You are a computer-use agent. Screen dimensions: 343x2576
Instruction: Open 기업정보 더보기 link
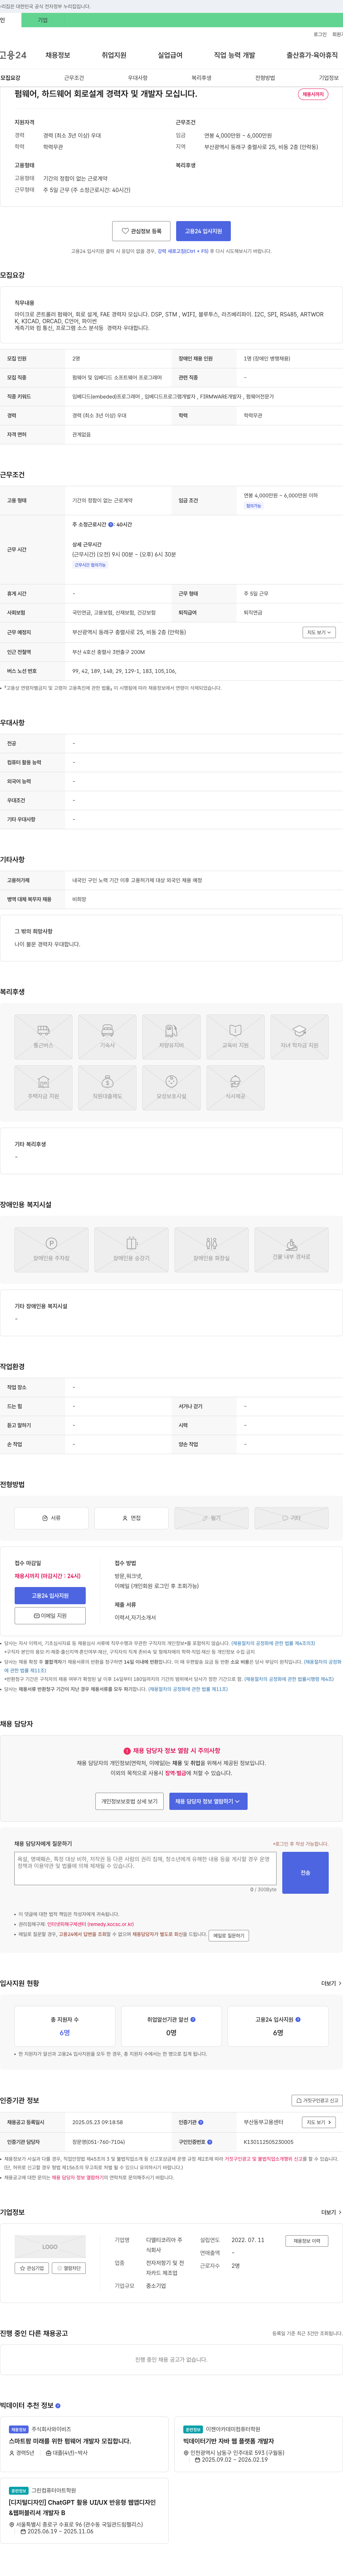pos(331,2212)
